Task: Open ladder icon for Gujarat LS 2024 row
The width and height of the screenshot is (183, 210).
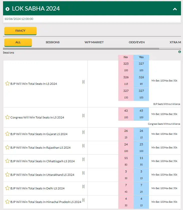Action: pos(83,132)
